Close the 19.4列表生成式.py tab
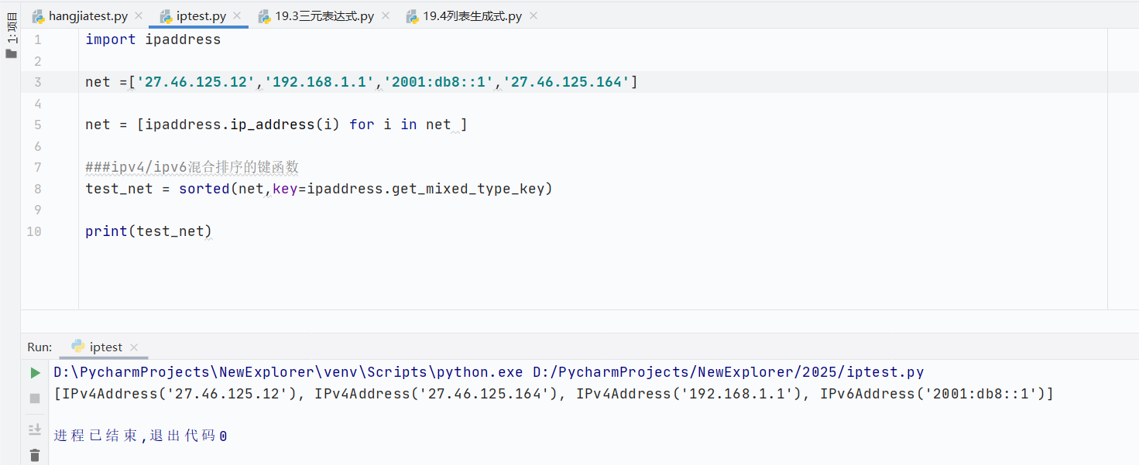This screenshot has height=465, width=1139. [x=532, y=15]
